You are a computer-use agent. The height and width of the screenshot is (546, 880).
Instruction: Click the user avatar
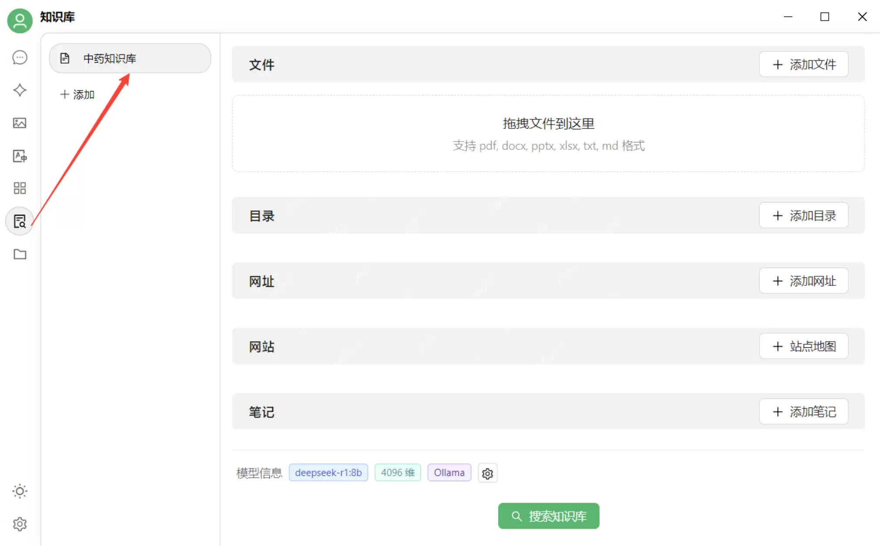19,20
